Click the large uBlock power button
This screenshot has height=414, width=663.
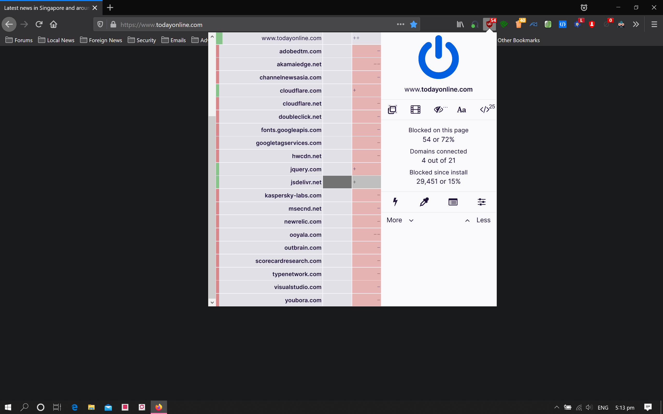[x=438, y=57]
